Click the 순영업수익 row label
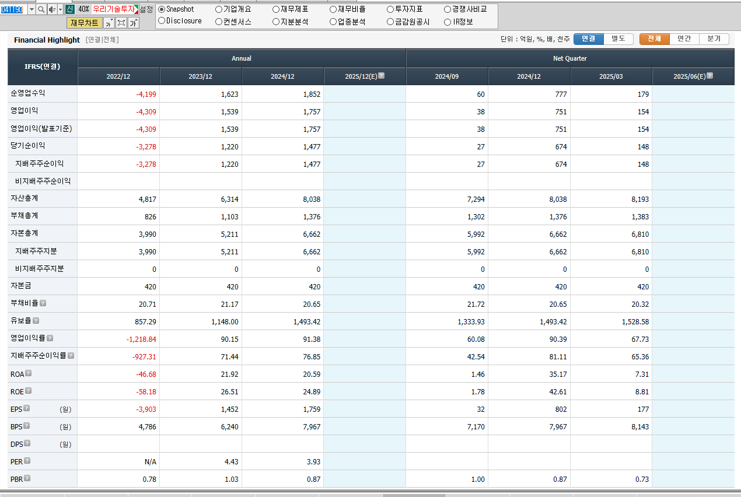The image size is (741, 497). pyautogui.click(x=27, y=93)
